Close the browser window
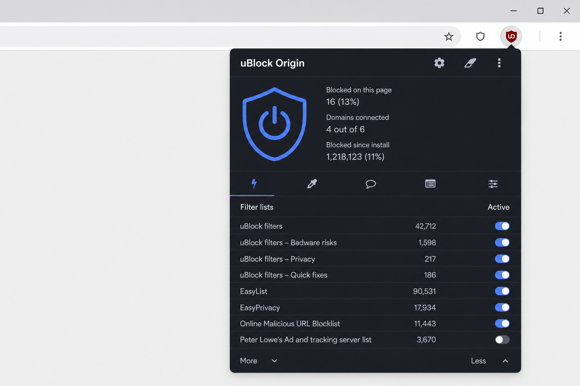580x386 pixels. point(566,11)
